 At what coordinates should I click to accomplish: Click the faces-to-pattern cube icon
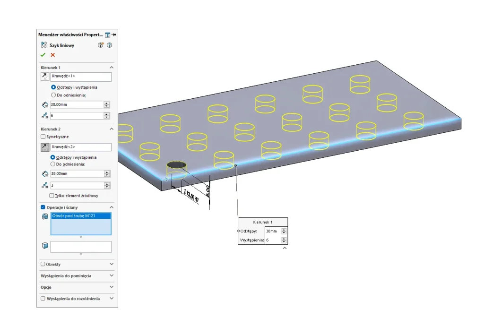pos(45,246)
